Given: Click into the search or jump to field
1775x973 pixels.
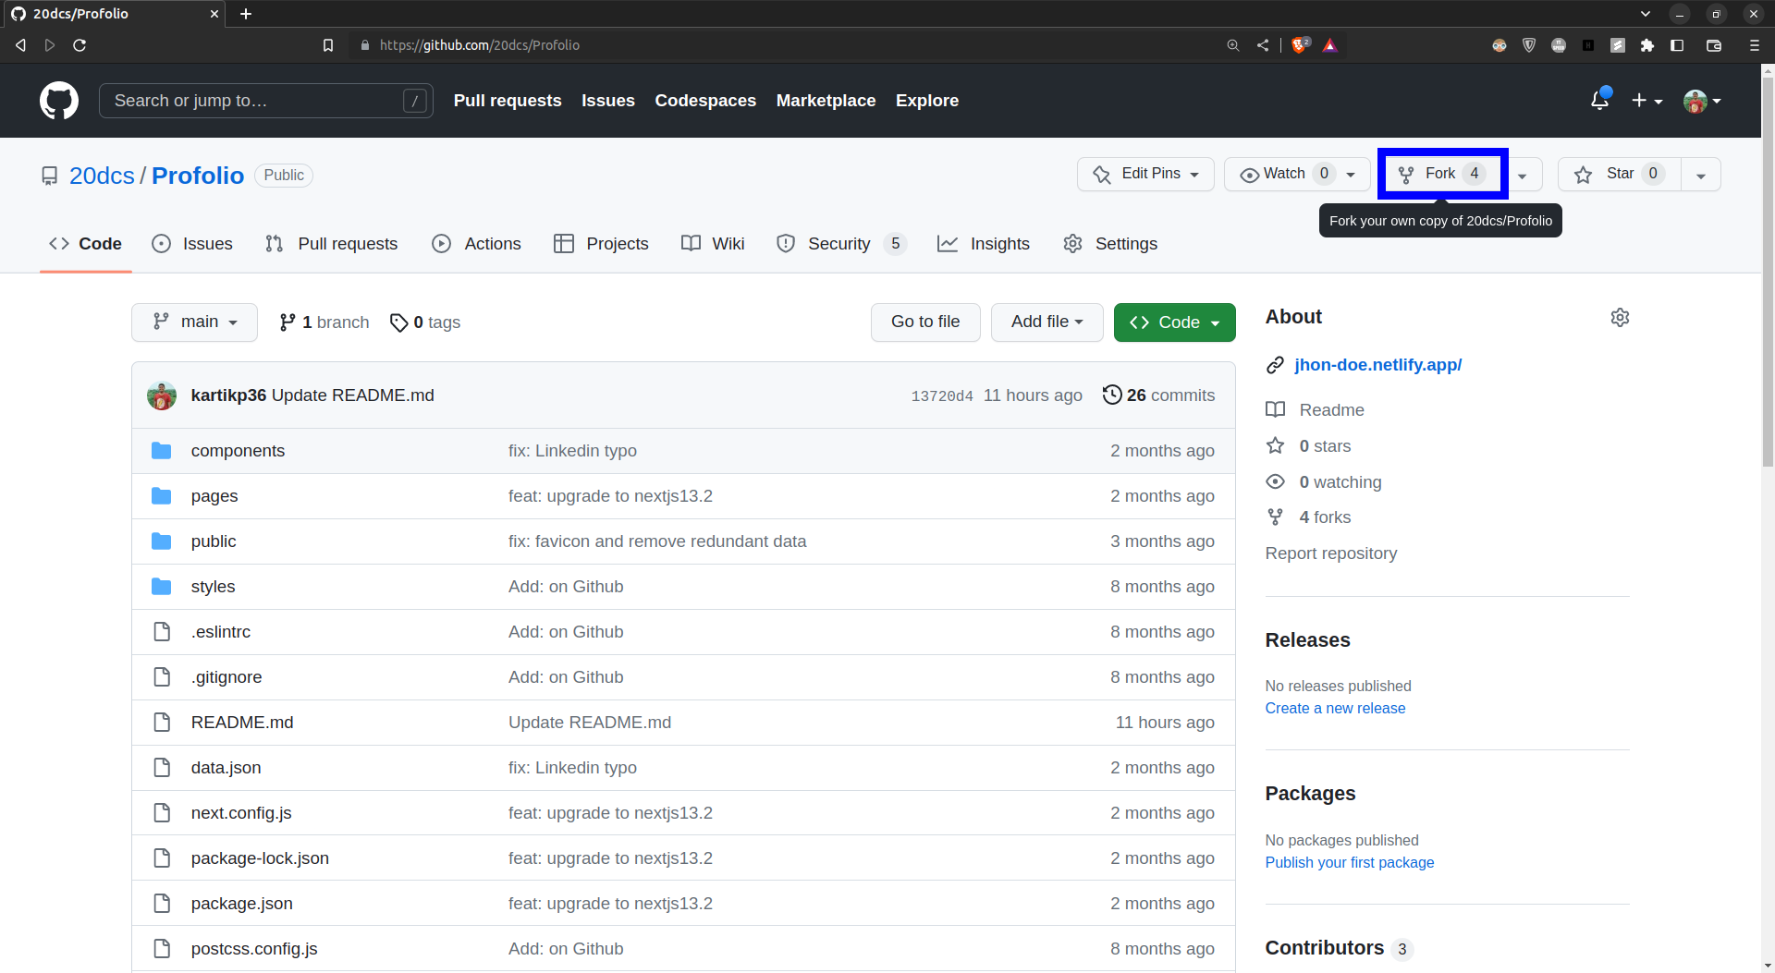Looking at the screenshot, I should tap(265, 100).
